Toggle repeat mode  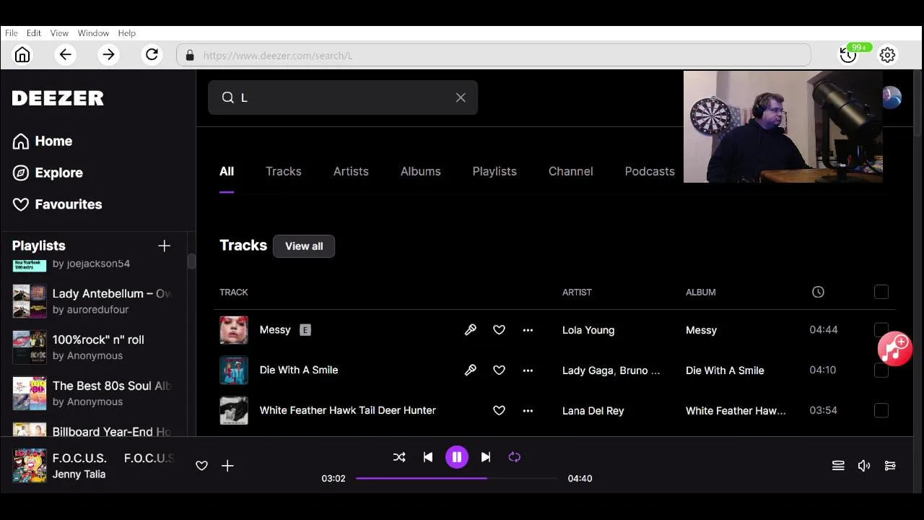(x=515, y=457)
